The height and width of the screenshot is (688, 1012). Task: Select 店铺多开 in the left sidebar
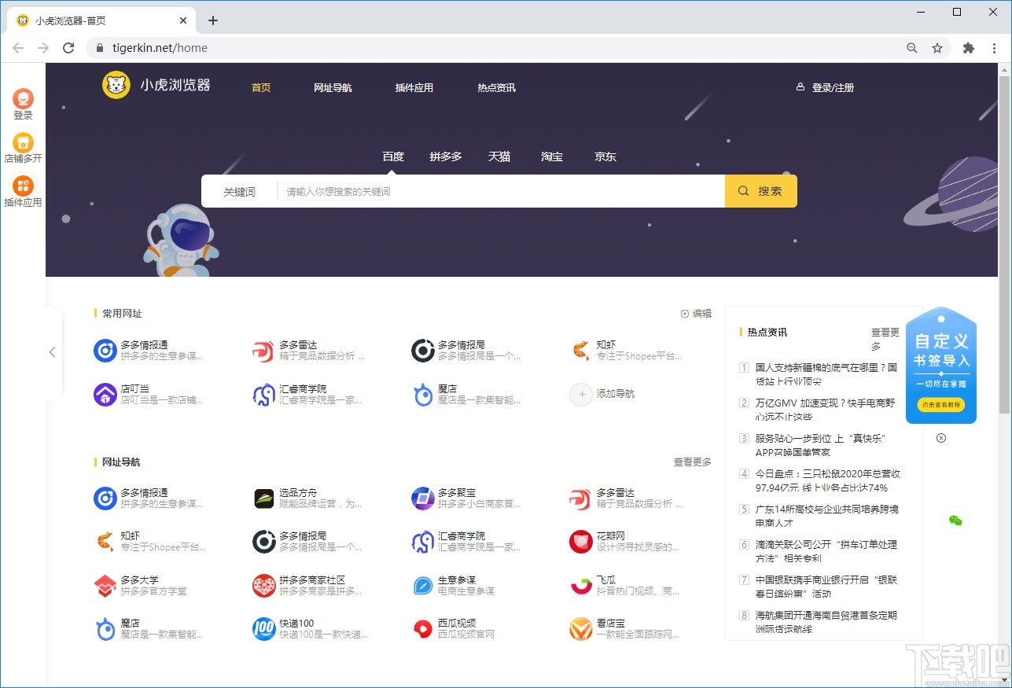coord(23,145)
